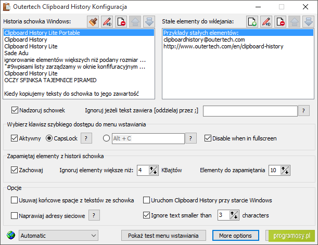Edit the selected clipboard history item
318x245 pixels.
pyautogui.click(x=107, y=21)
